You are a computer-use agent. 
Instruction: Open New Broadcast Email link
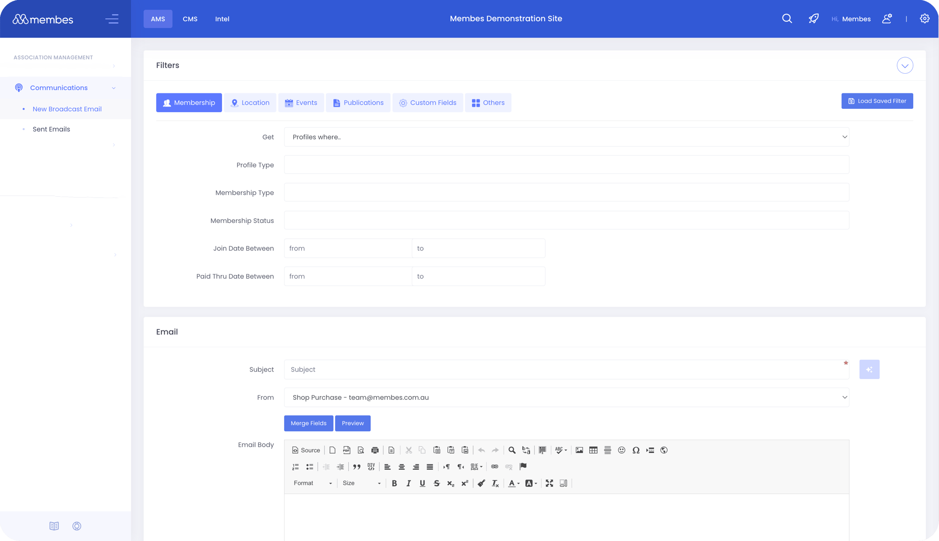67,109
